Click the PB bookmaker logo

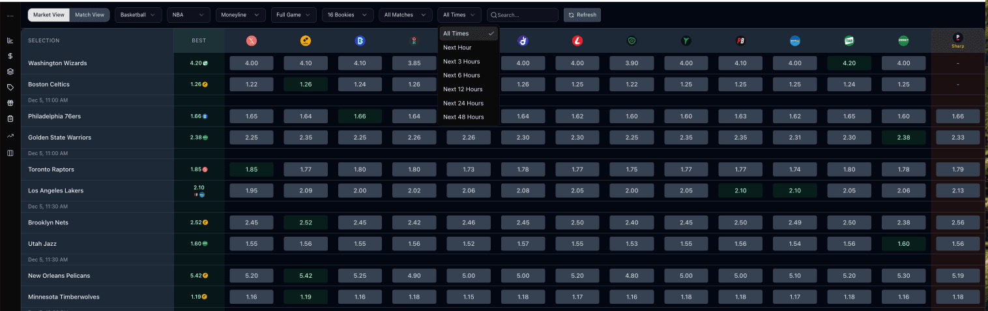(x=740, y=40)
